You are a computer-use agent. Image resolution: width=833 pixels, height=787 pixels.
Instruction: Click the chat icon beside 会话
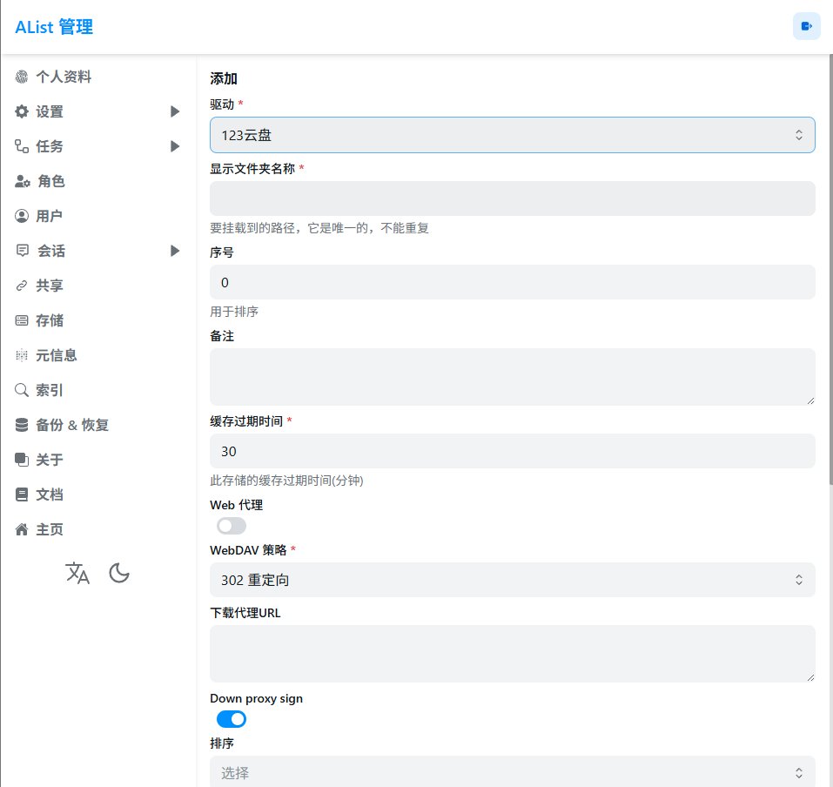tap(23, 250)
